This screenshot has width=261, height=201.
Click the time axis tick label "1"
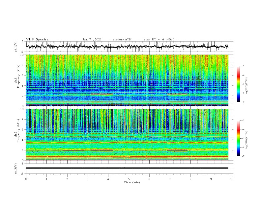tap(46, 179)
